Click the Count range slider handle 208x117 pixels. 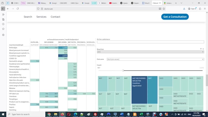pyautogui.click(x=123, y=71)
